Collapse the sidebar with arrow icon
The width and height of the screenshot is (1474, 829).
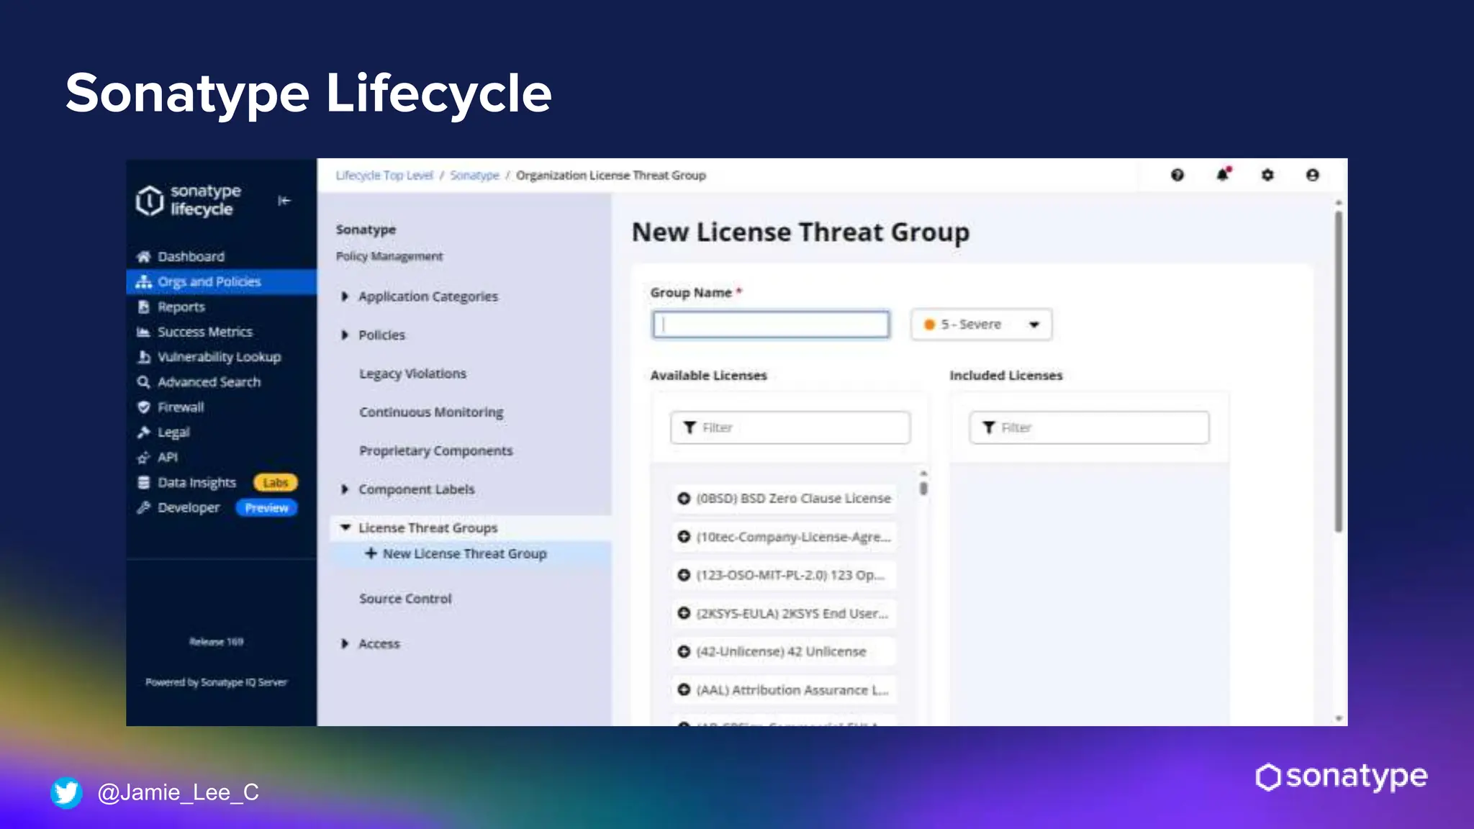pos(284,201)
